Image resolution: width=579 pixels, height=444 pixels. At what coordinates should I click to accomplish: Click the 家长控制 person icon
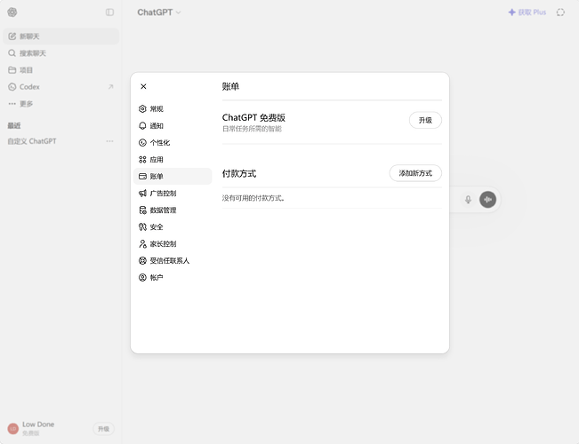pyautogui.click(x=142, y=244)
